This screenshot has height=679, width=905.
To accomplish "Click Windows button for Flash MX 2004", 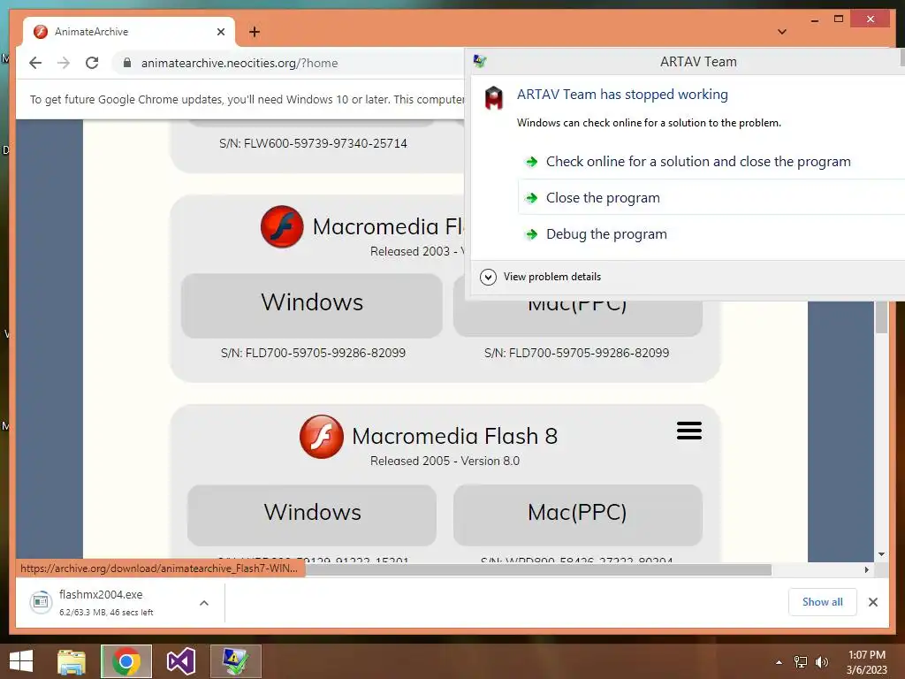I will [312, 305].
